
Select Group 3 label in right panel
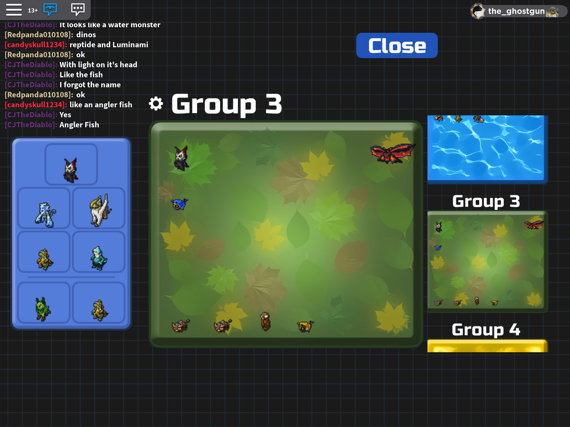pos(487,201)
